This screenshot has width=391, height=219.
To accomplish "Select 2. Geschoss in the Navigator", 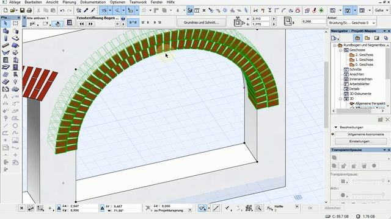I will pos(364,55).
